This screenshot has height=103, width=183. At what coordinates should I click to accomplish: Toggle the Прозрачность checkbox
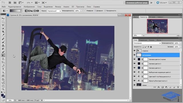point(105,11)
